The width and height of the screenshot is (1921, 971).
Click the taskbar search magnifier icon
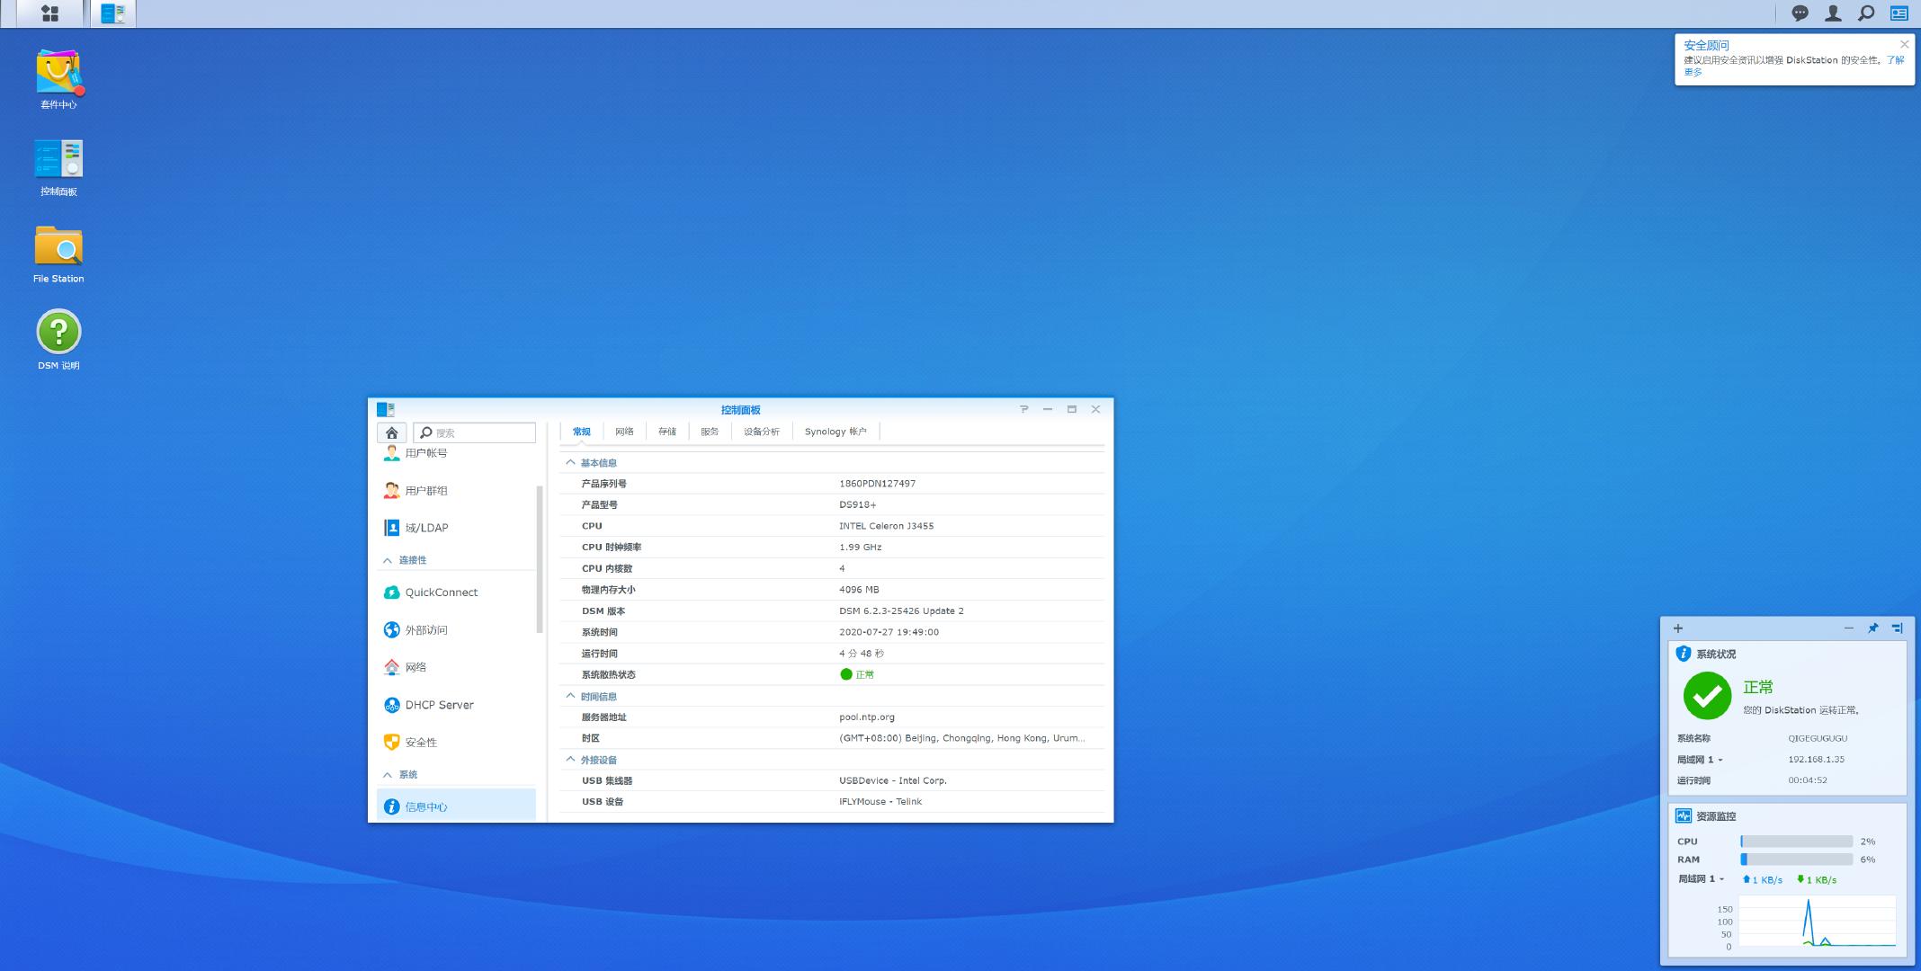click(x=1866, y=13)
